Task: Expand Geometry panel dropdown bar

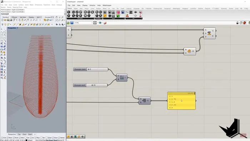Action: (80, 19)
